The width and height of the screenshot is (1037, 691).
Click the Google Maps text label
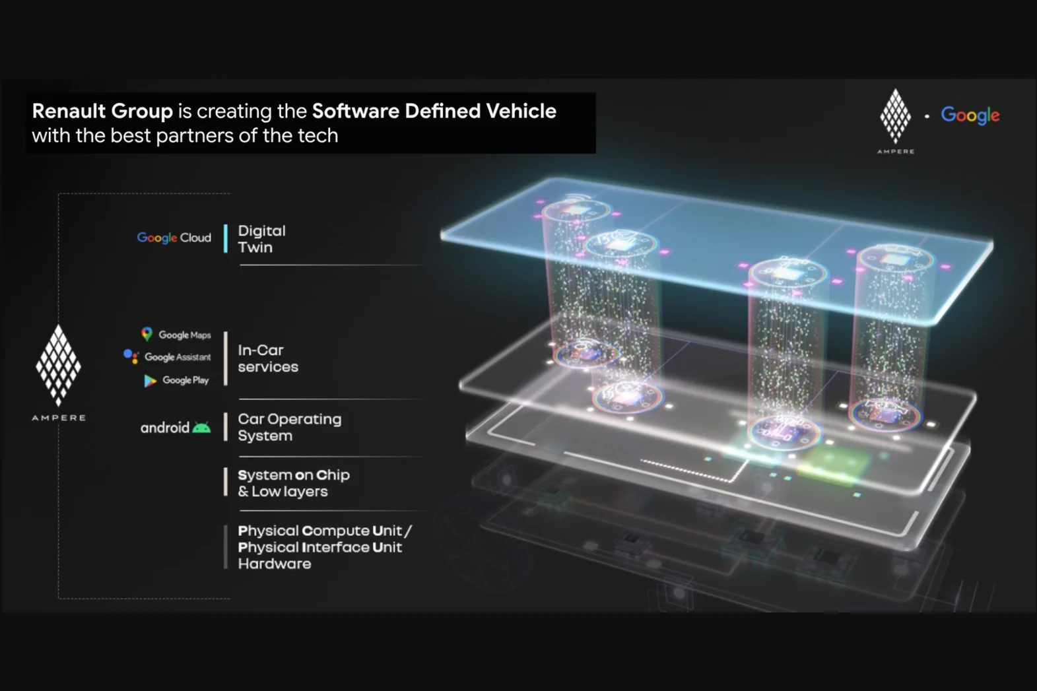tap(184, 335)
